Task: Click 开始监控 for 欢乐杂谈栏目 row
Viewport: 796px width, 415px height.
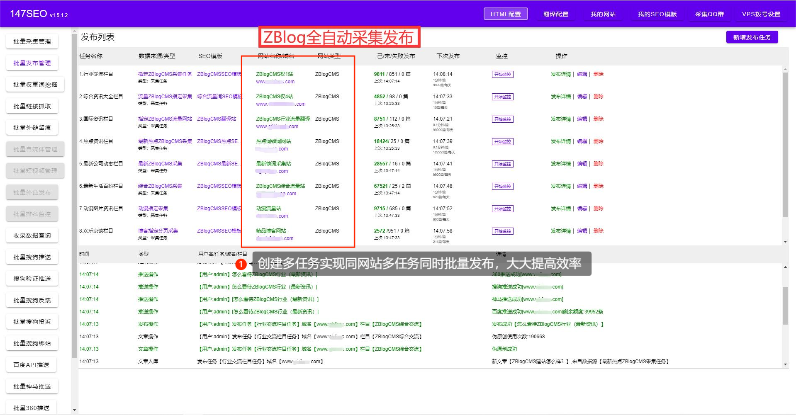Action: pos(502,231)
